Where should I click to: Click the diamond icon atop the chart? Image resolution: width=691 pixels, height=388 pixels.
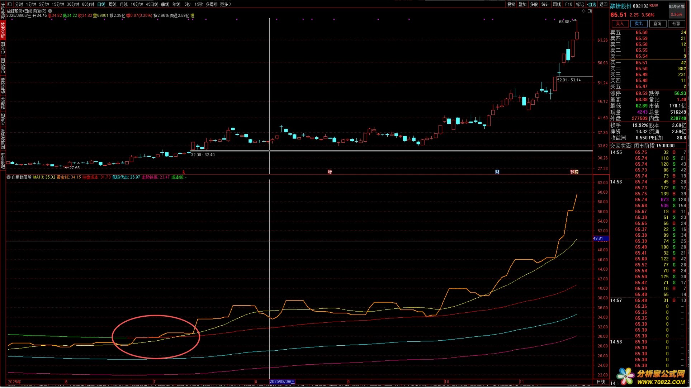pyautogui.click(x=583, y=11)
